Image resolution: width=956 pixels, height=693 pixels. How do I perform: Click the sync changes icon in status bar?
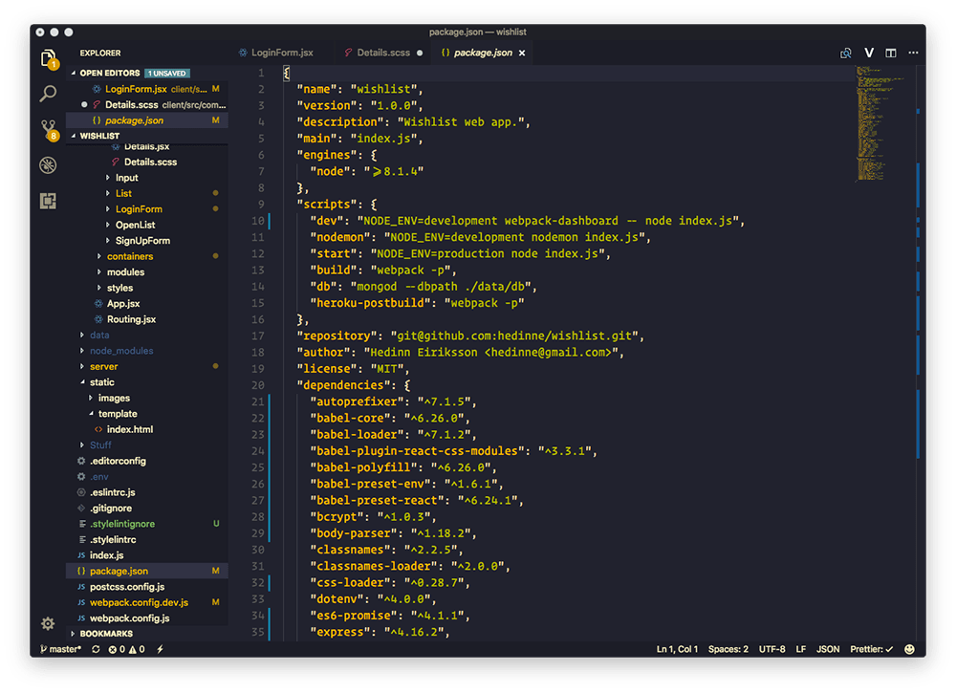tap(96, 650)
